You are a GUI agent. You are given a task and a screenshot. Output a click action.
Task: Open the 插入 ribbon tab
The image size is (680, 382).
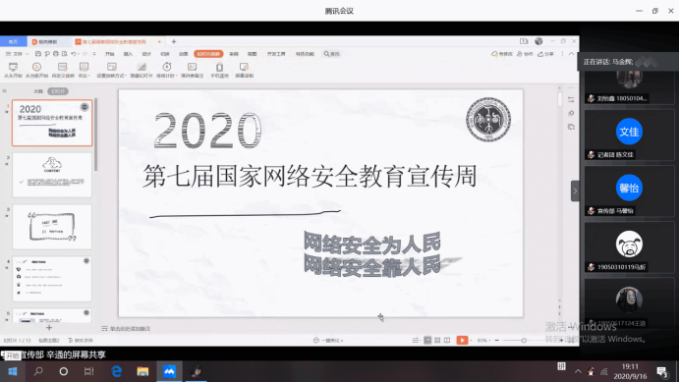pyautogui.click(x=128, y=54)
